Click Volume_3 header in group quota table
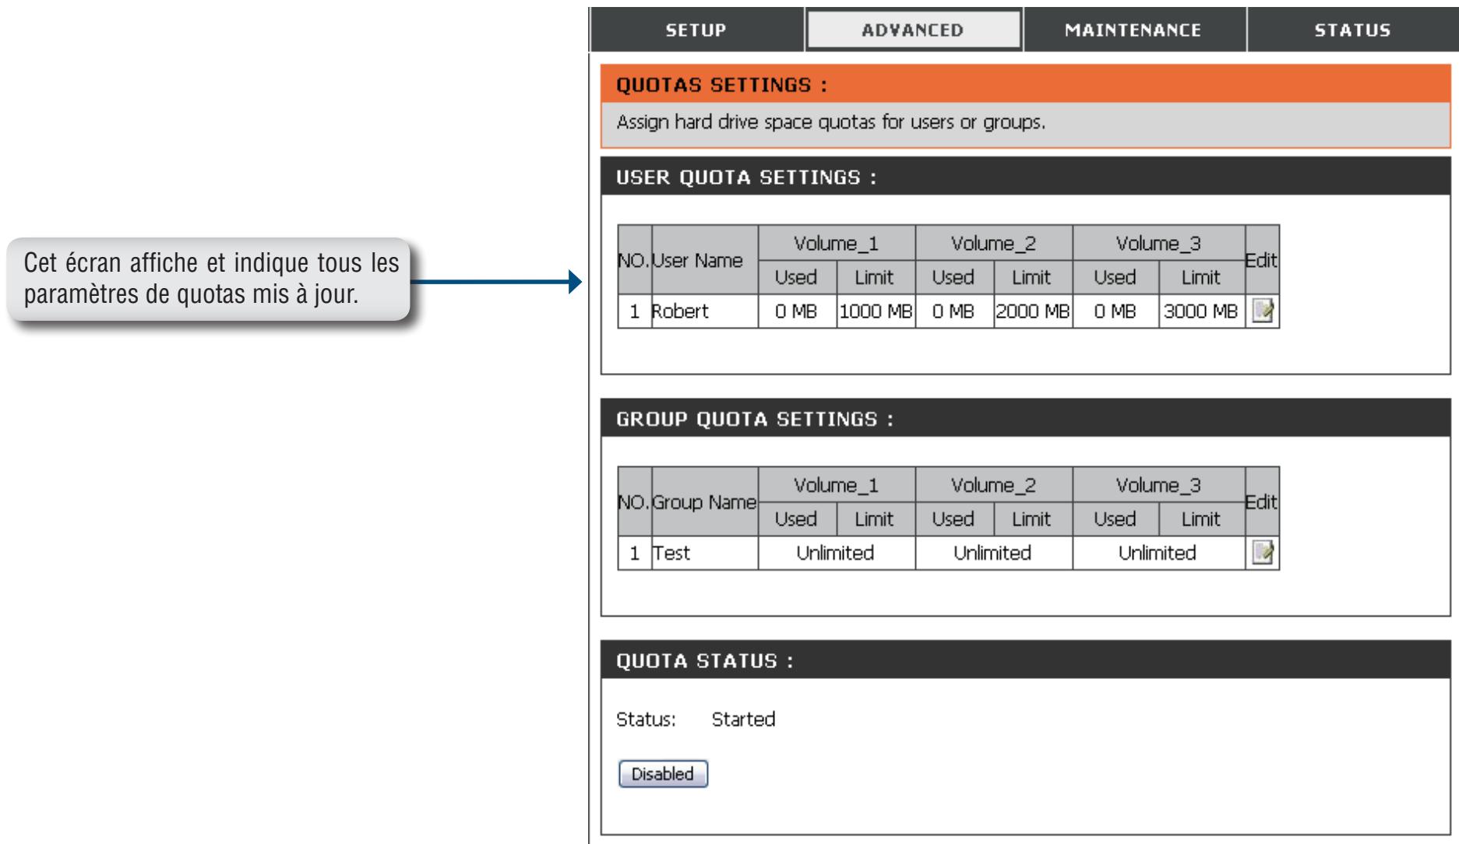Screen dimensions: 1459x844 coord(1158,485)
